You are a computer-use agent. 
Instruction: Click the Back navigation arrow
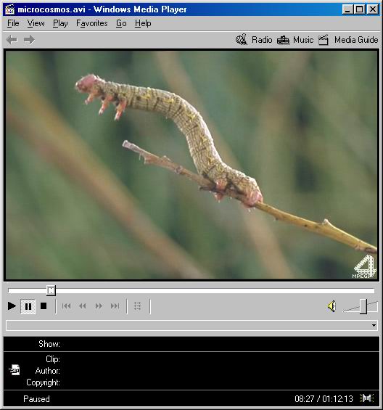[12, 40]
